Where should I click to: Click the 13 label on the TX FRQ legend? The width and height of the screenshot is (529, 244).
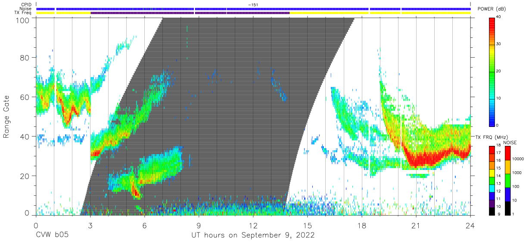pos(498,183)
